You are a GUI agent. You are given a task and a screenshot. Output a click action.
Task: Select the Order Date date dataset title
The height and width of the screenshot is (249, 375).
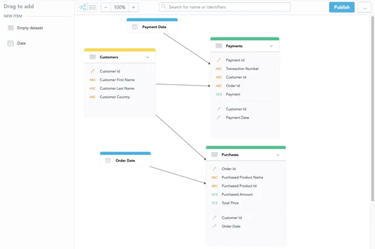point(125,161)
